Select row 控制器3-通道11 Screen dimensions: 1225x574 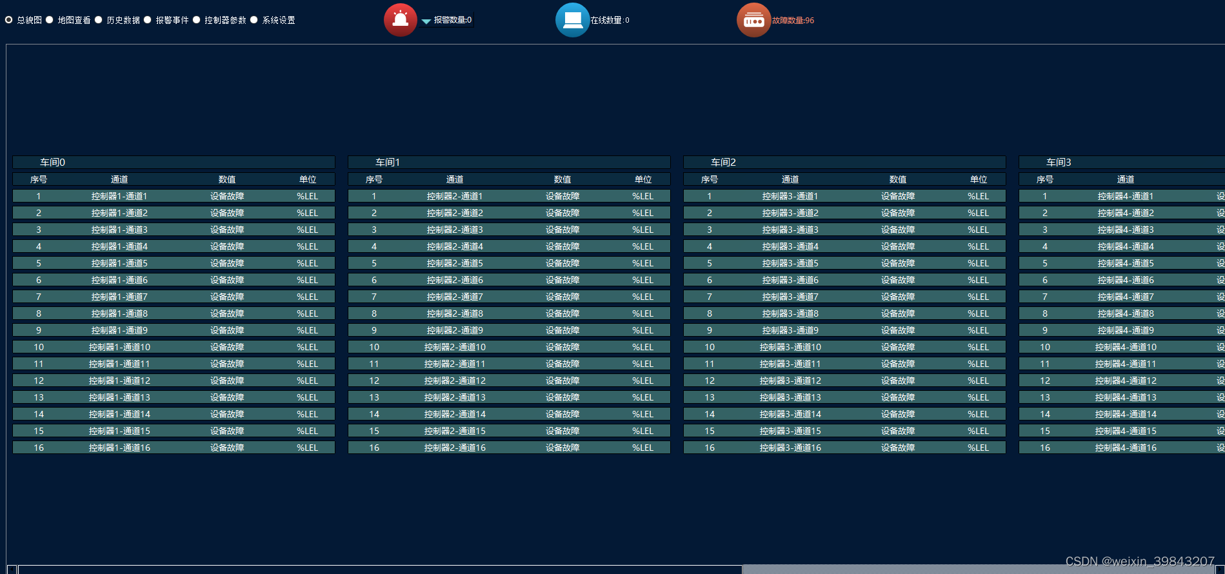[x=844, y=364]
